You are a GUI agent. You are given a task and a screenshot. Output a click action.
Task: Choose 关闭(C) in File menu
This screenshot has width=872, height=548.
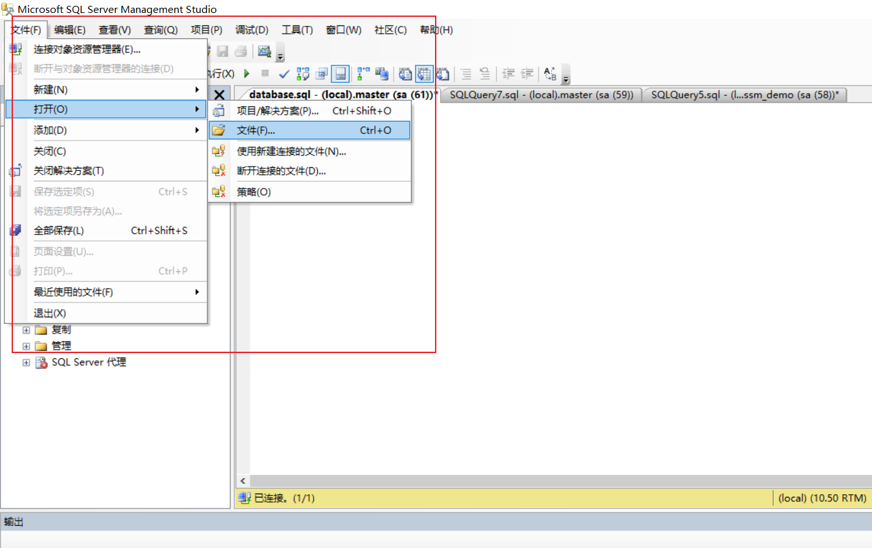106,151
